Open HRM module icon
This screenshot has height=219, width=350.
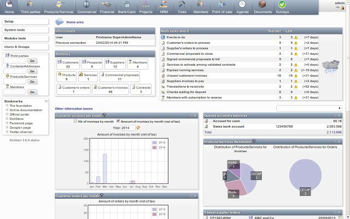pyautogui.click(x=164, y=4)
